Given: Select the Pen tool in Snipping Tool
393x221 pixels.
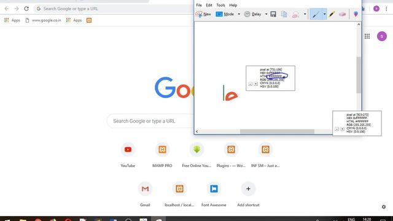Looking at the screenshot, I should coord(316,14).
